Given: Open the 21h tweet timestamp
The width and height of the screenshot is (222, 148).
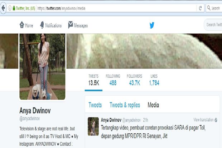Looking at the screenshot, I should tap(145, 120).
